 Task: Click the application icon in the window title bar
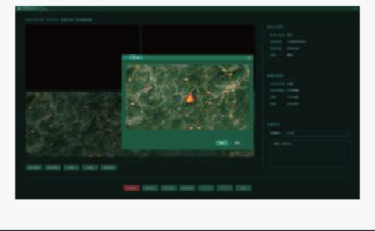click(x=18, y=9)
